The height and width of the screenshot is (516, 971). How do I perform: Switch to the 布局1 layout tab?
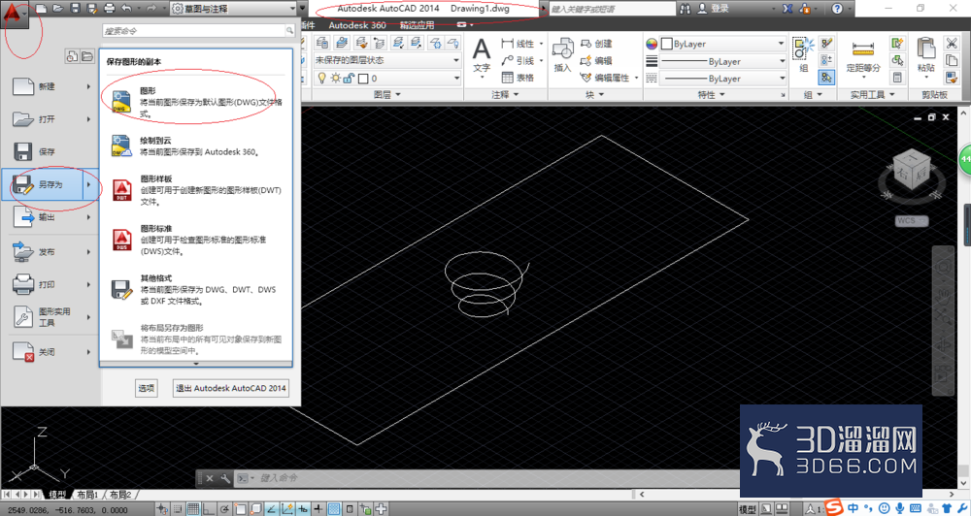87,495
